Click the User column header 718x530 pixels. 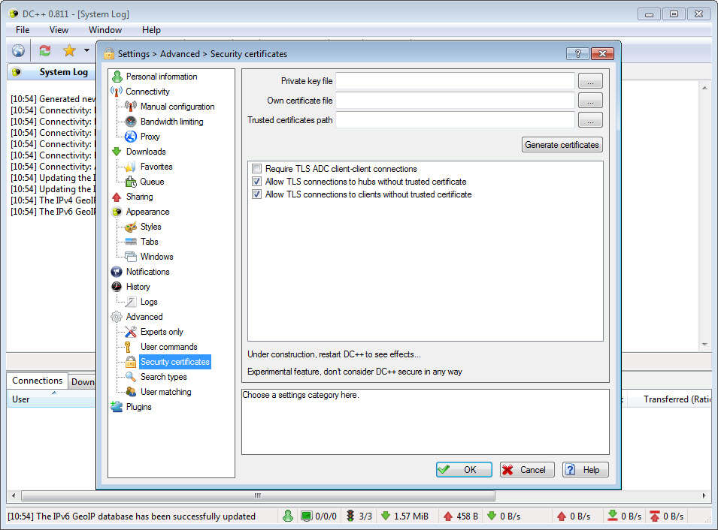(51, 399)
